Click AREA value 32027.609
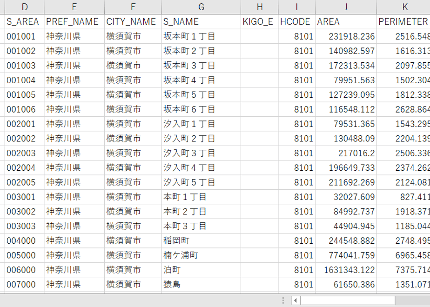Screen dimensions: 430x307 click(x=346, y=197)
